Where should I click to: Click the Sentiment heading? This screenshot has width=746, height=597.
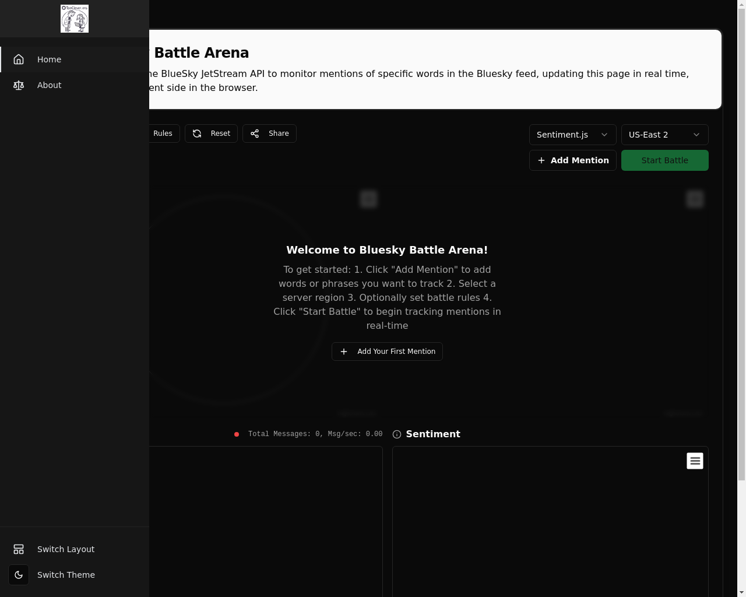[x=433, y=434]
